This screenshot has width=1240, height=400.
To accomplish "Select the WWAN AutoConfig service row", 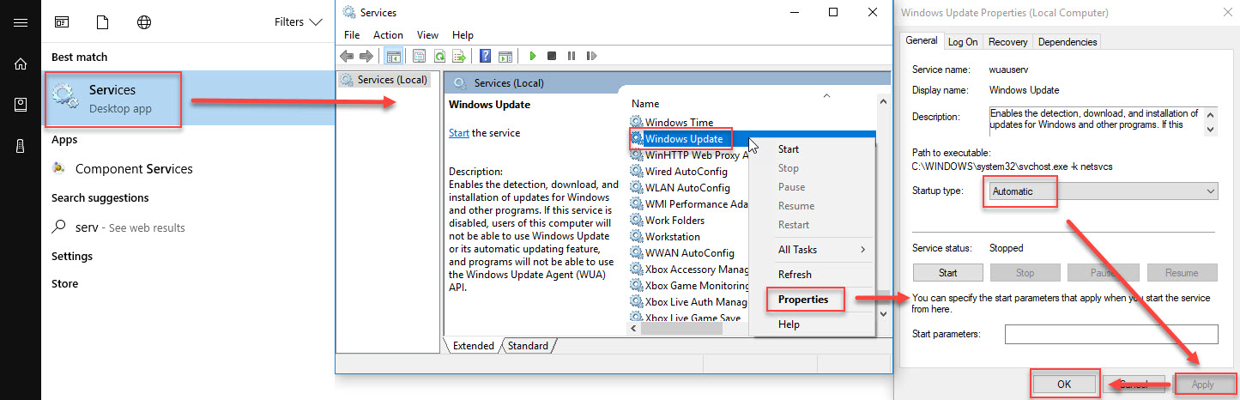I will click(x=689, y=252).
